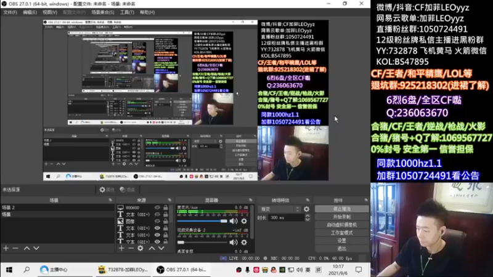Screen dimensions: 493x277
Task: Open transition properties gear next to 渐变
Action: (x=306, y=209)
